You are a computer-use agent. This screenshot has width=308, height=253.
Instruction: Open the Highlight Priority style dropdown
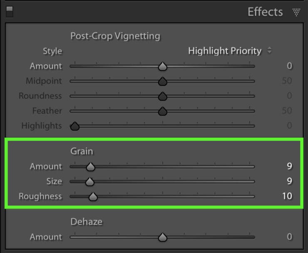[225, 51]
